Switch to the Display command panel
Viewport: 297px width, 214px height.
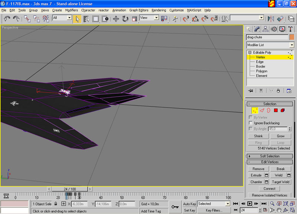tap(282, 29)
